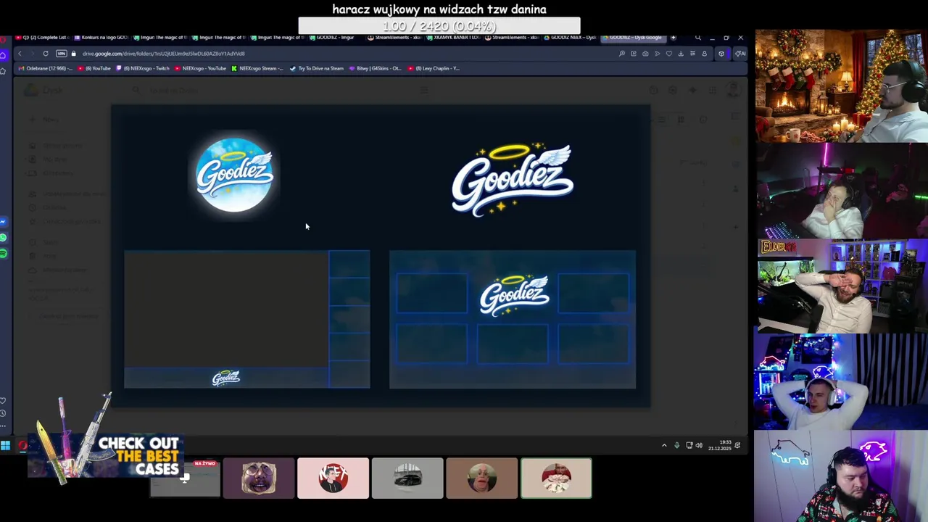
Task: Open the extensions cube icon
Action: (721, 54)
